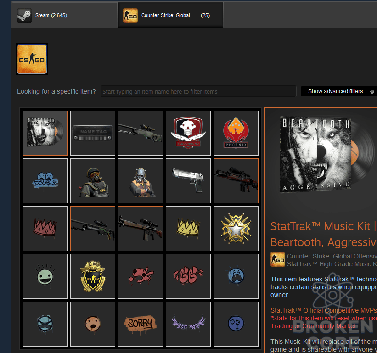
Task: Select the gold CS:GO shield coin
Action: (x=93, y=276)
